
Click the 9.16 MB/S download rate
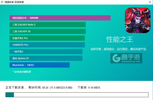[94, 88]
